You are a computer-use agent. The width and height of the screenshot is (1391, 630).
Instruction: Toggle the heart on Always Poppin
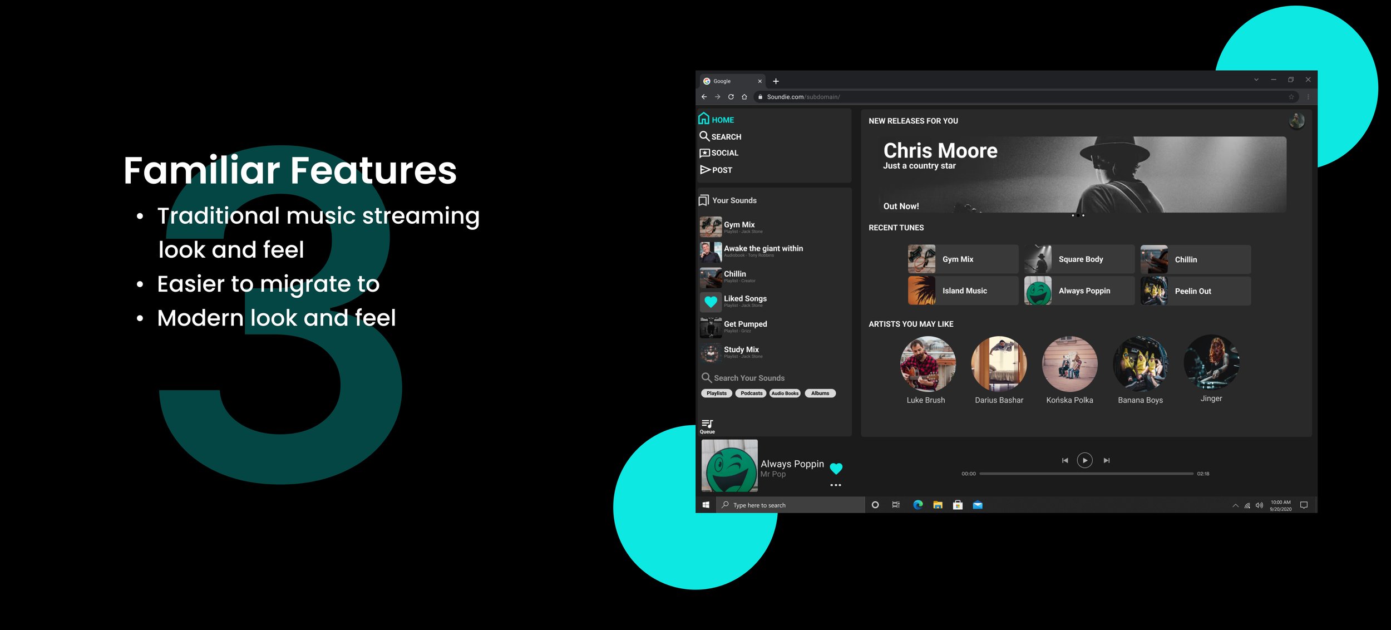836,469
